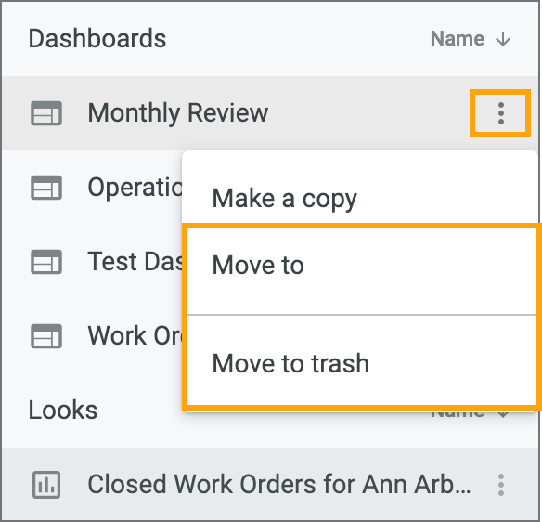Open three-dot menu for Closed Work Orders look

coord(501,485)
